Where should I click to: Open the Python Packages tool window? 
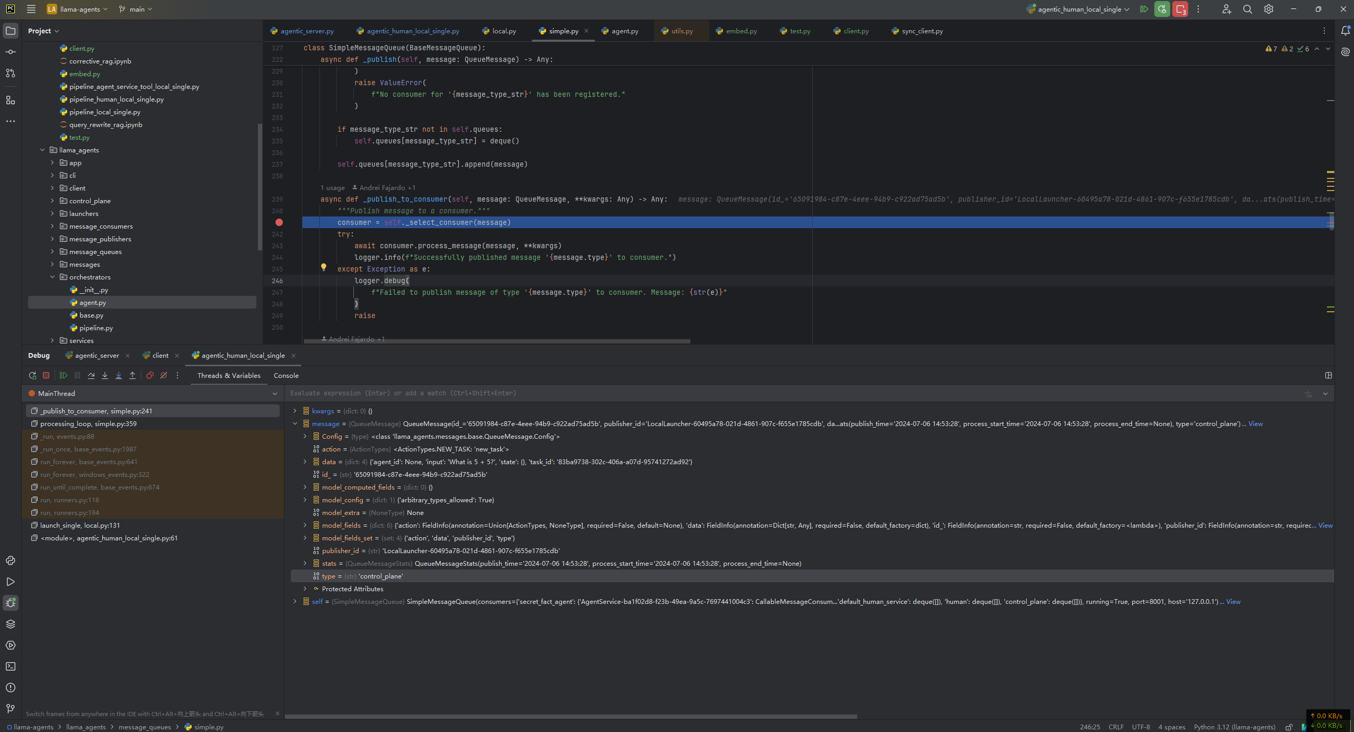pyautogui.click(x=11, y=624)
